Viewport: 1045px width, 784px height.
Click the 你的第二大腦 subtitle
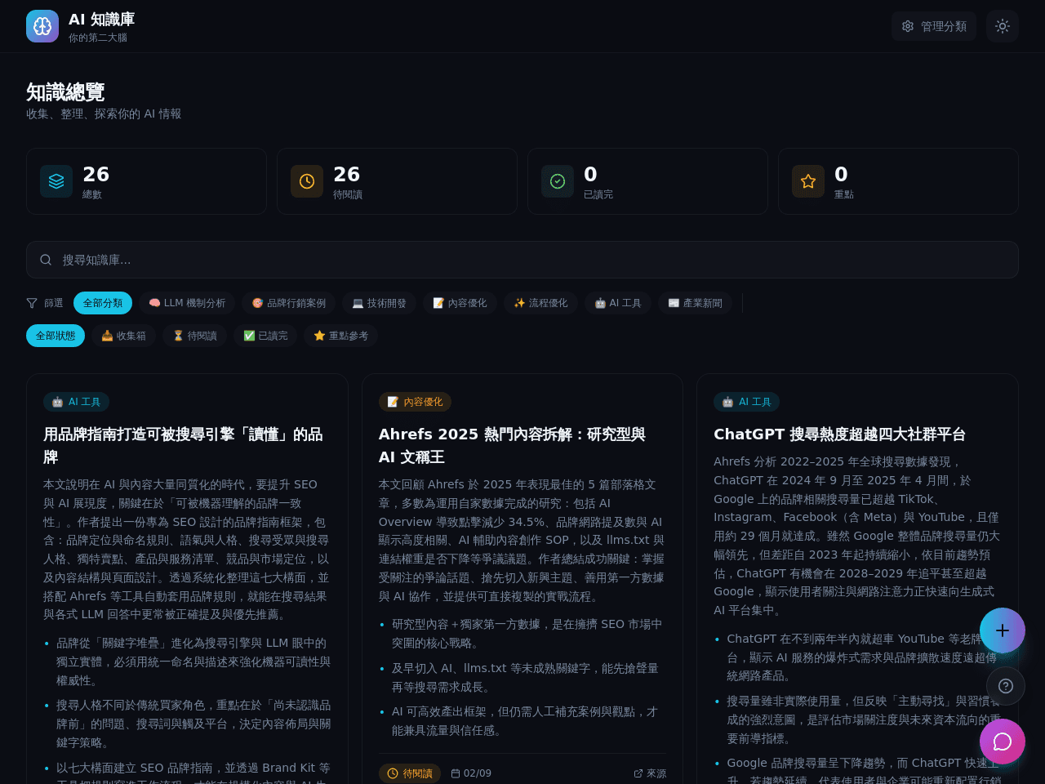[98, 38]
